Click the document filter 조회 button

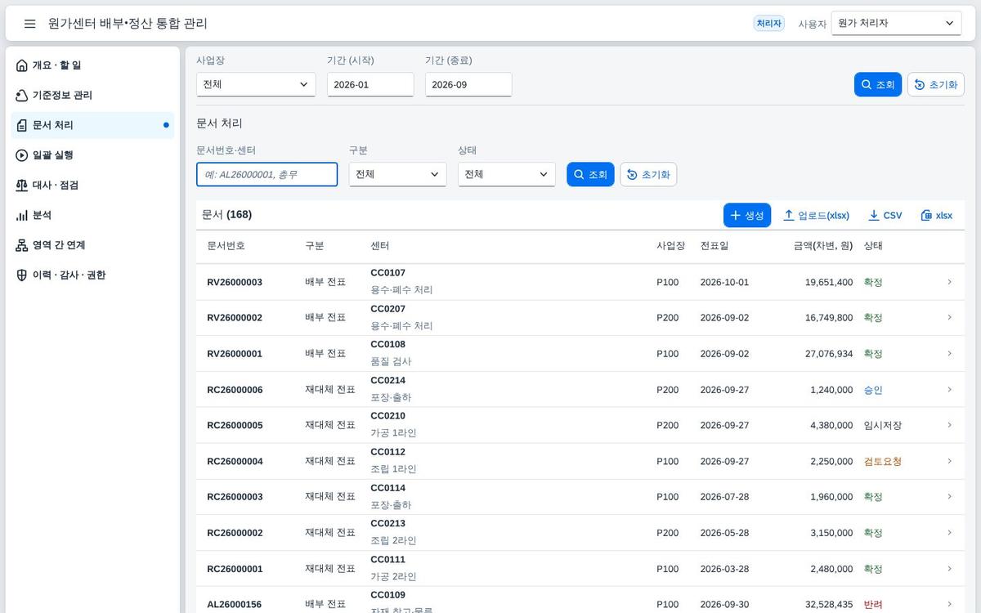[x=590, y=174]
